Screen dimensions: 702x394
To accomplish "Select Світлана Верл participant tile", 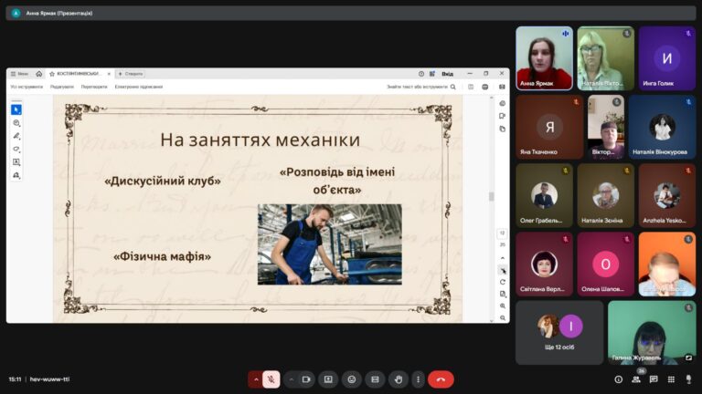I will tap(544, 264).
